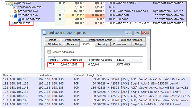Image resolution: width=192 pixels, height=108 pixels.
Task: Sort packets by Info column header
Action: (x=99, y=75)
